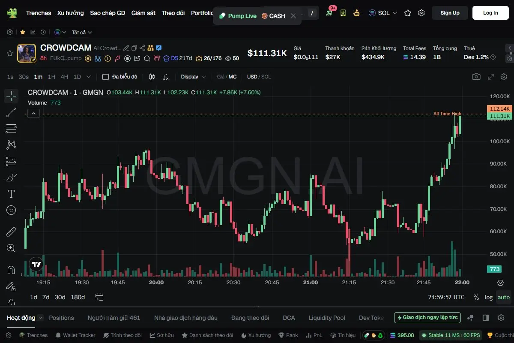
Task: Select the 1H timeframe
Action: (x=51, y=77)
